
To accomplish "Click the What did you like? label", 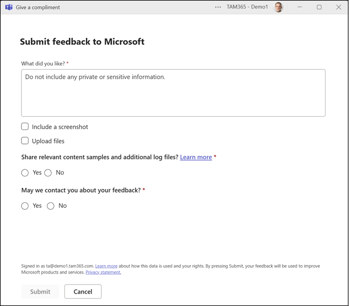I will [43, 64].
